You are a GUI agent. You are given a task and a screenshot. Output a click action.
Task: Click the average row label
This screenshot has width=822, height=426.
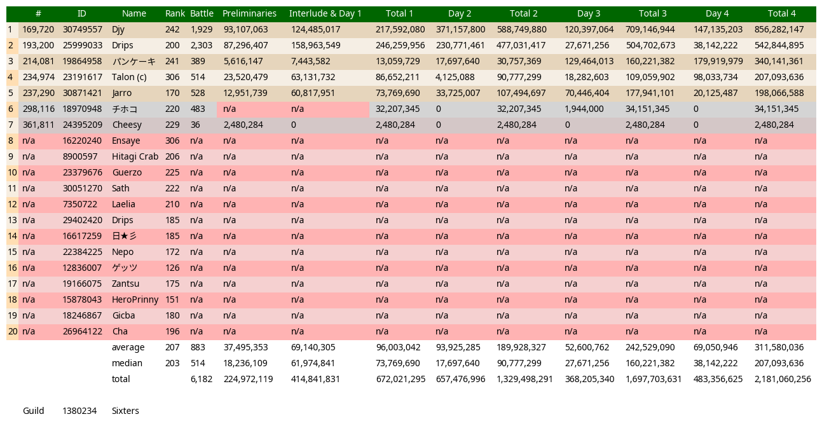point(128,347)
